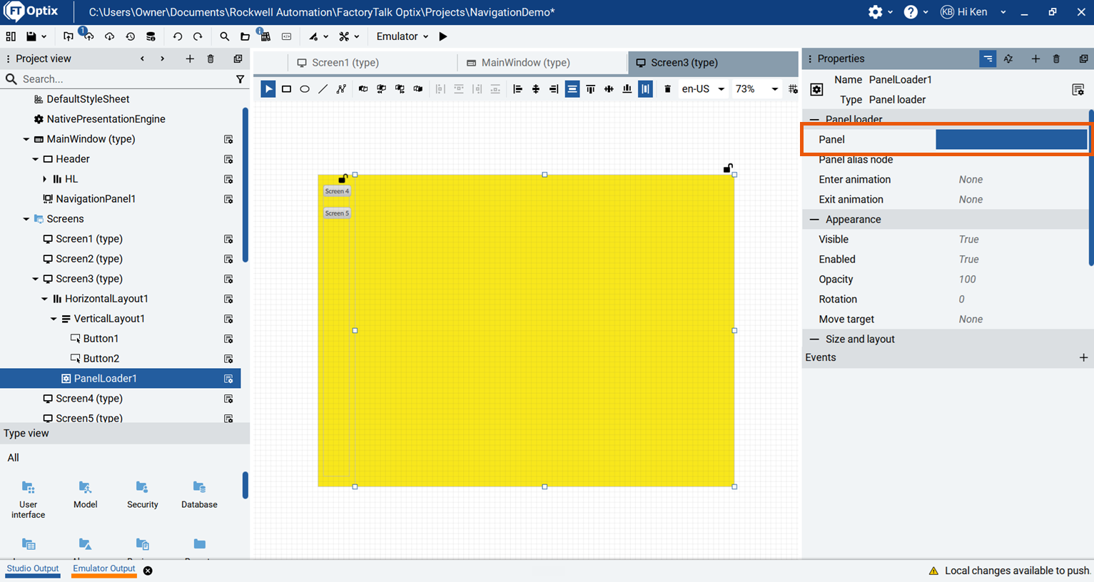This screenshot has width=1094, height=582.
Task: Align selected objects to bottom
Action: pos(627,89)
